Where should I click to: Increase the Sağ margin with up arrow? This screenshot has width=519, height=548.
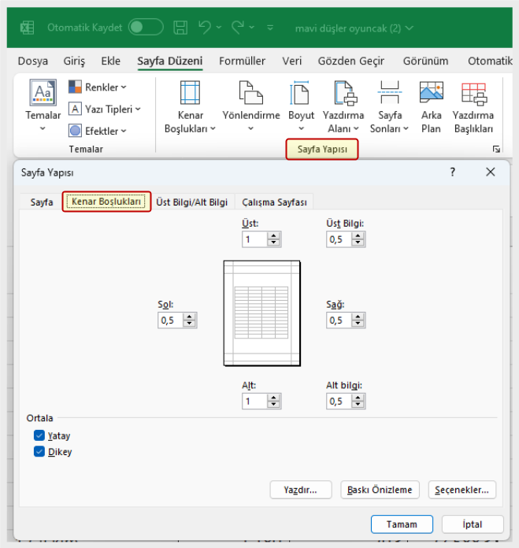pos(358,317)
